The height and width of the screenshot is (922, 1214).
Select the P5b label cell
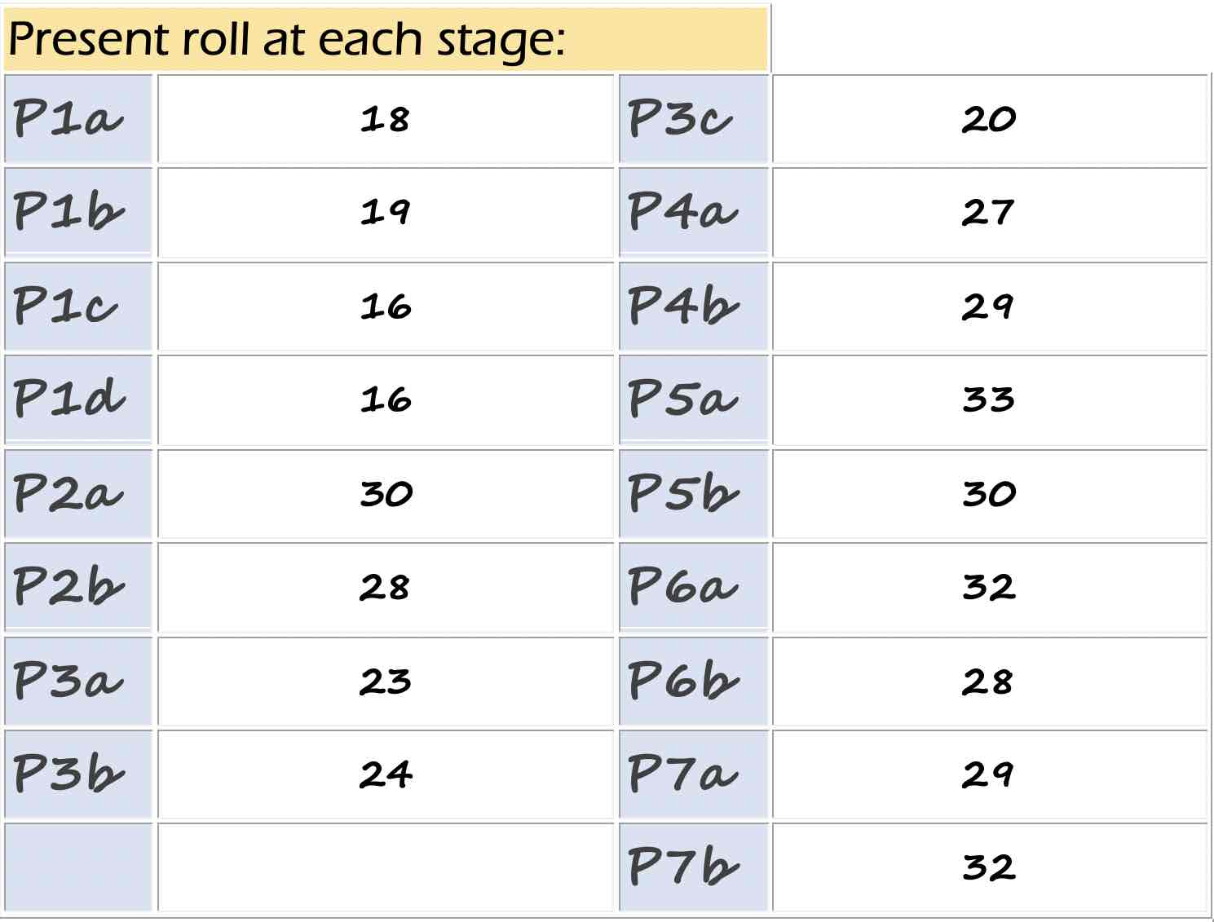694,494
